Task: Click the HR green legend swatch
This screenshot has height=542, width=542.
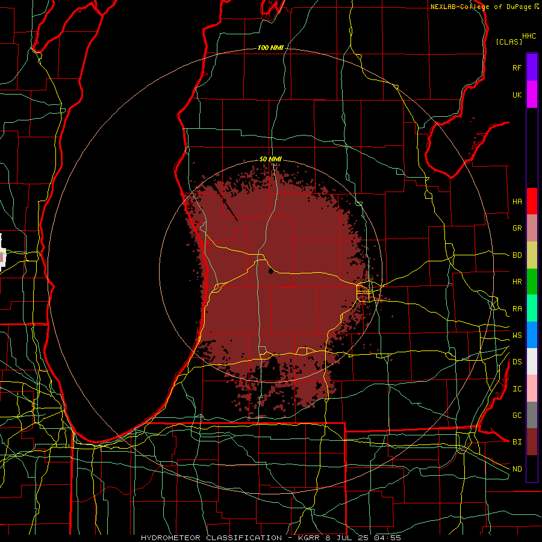Action: coord(532,282)
